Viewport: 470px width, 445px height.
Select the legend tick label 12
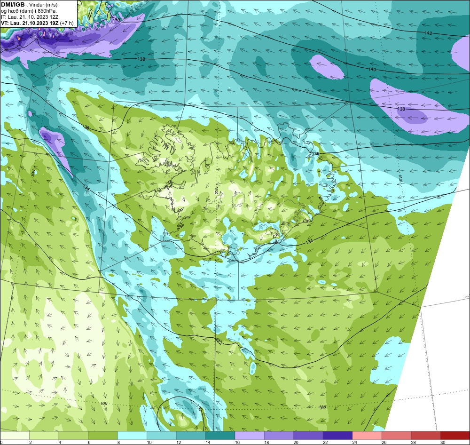tap(178, 442)
